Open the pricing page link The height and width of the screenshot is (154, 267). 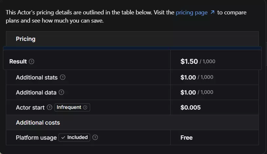[x=192, y=12]
